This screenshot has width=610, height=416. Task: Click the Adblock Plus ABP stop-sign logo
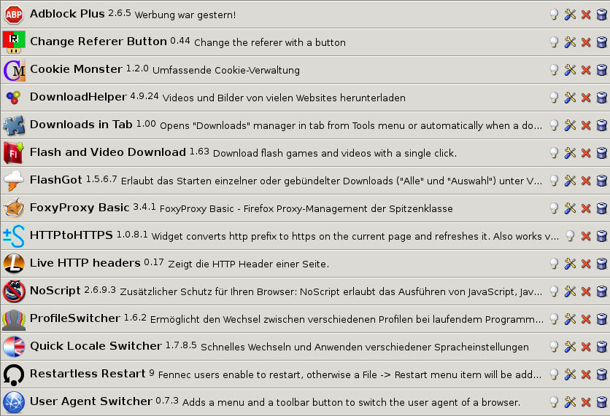[14, 15]
